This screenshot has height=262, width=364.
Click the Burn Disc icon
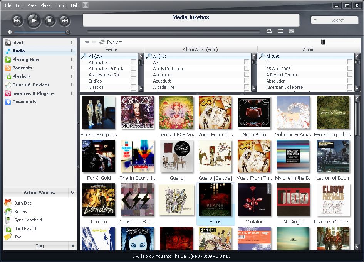[8, 203]
